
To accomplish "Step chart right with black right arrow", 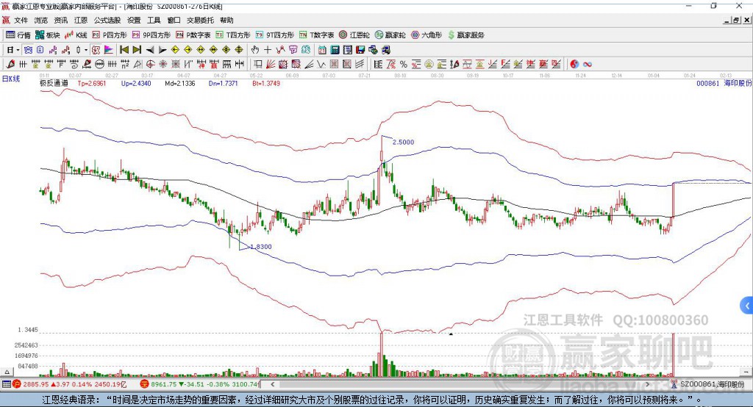I will 163,50.
